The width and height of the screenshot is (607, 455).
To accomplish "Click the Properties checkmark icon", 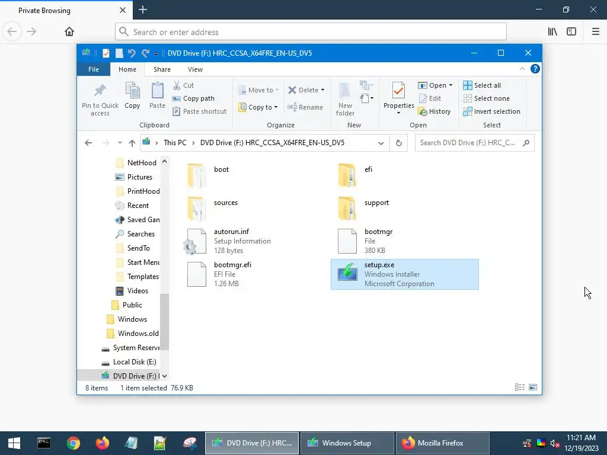I will click(398, 91).
